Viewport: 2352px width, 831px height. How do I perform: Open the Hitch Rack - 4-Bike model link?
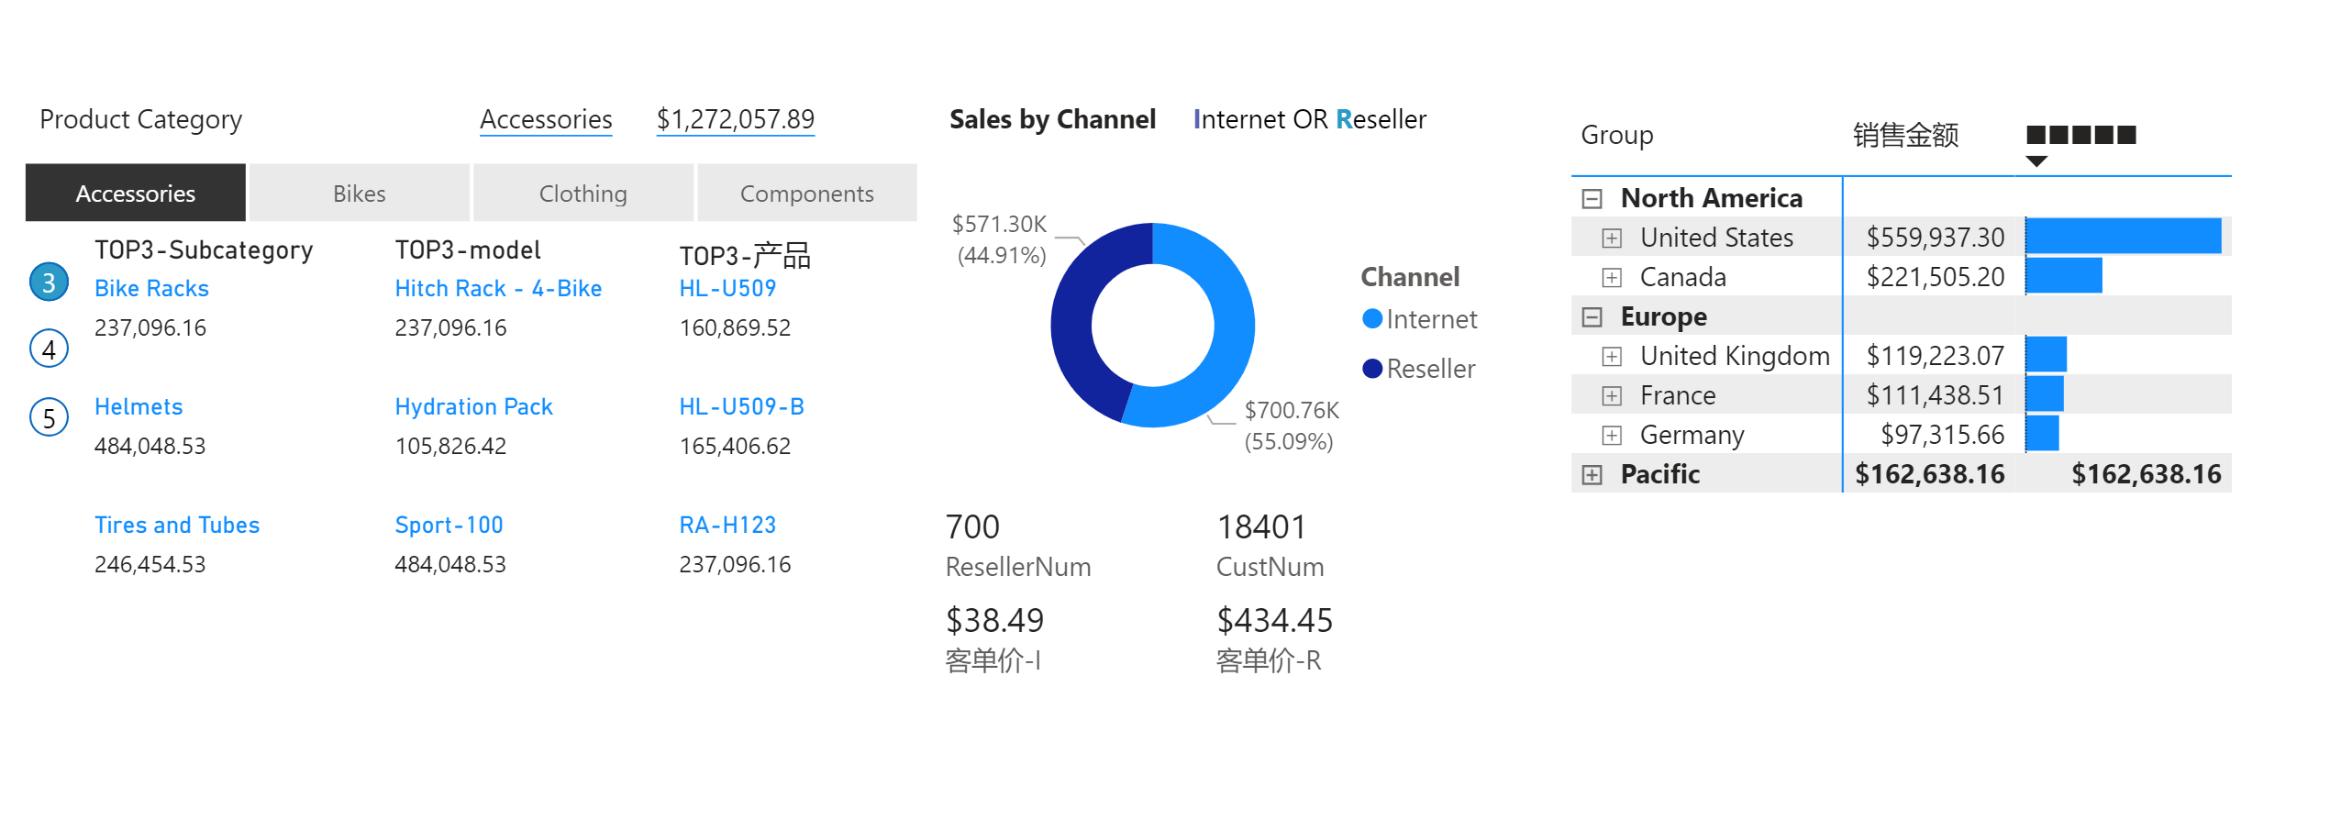point(498,289)
